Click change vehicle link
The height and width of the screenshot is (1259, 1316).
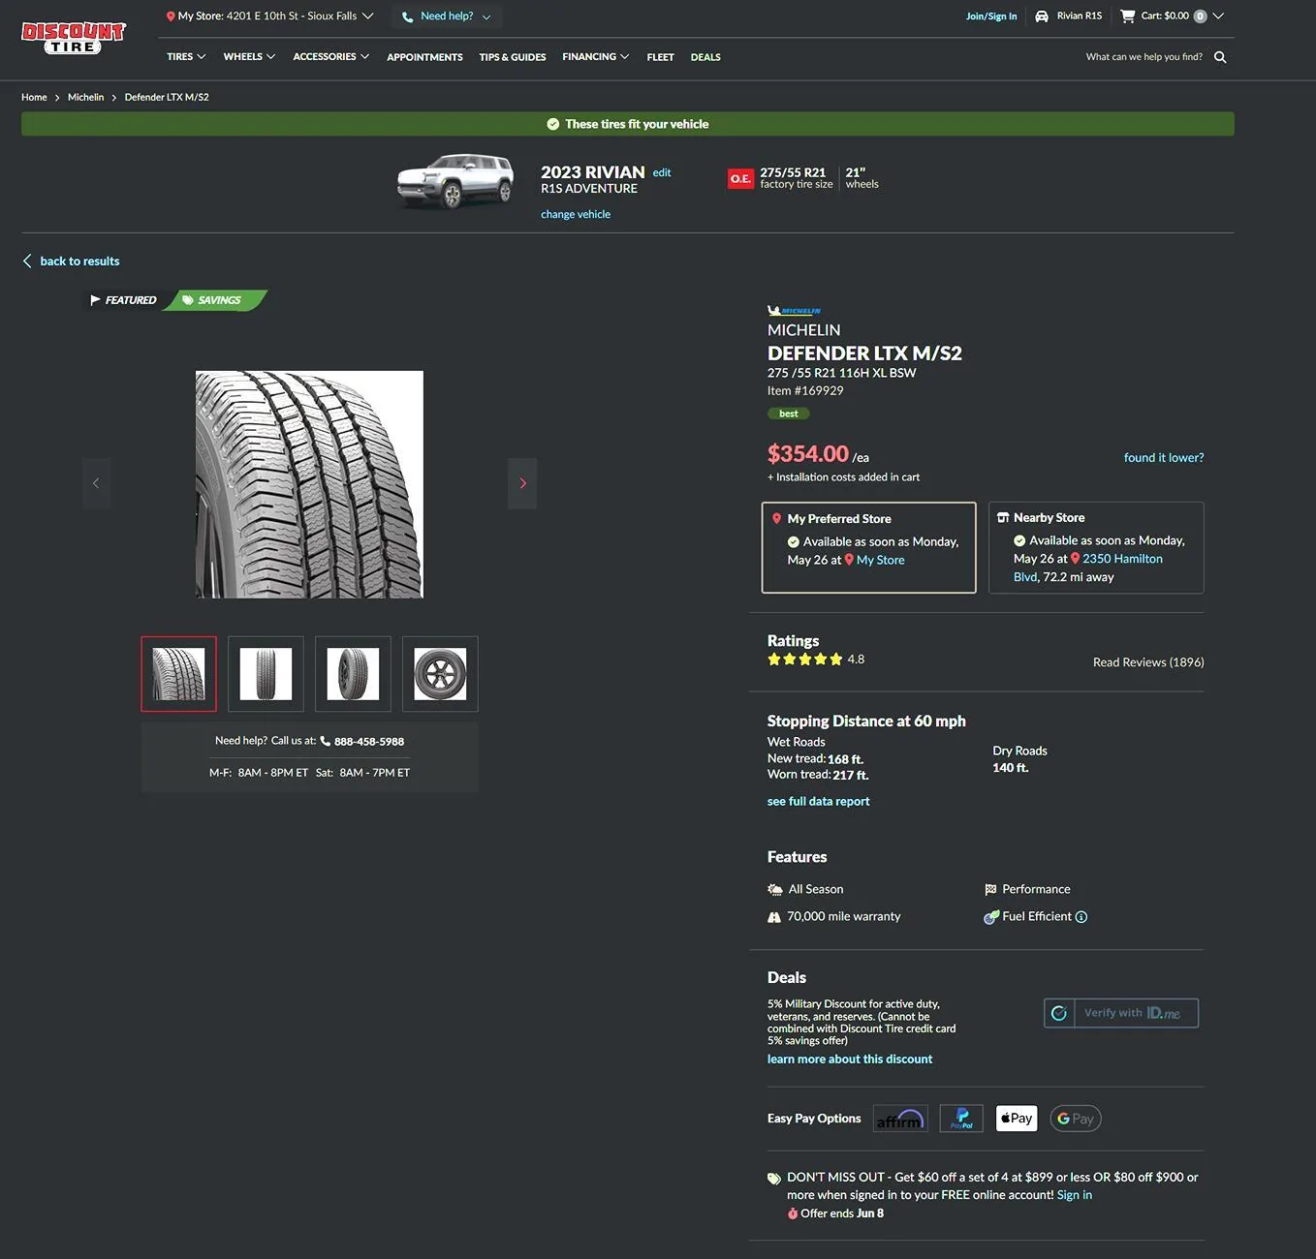pyautogui.click(x=576, y=215)
